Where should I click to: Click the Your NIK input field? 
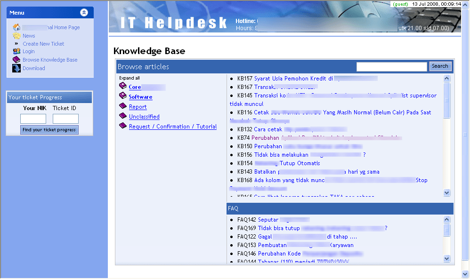(33, 119)
